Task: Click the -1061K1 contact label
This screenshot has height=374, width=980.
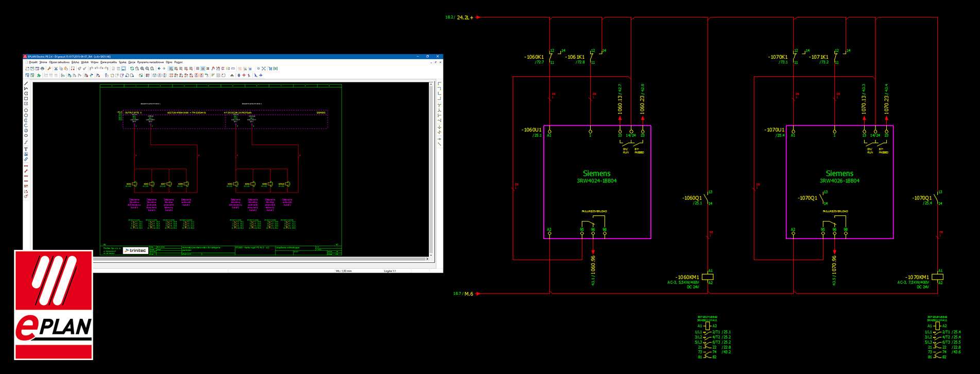Action: click(x=575, y=57)
